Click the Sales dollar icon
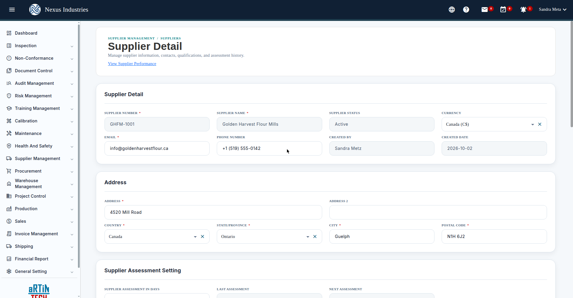The width and height of the screenshot is (573, 298). pyautogui.click(x=9, y=221)
